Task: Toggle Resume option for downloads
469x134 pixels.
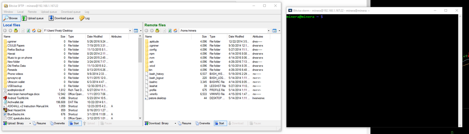Action: [185, 123]
